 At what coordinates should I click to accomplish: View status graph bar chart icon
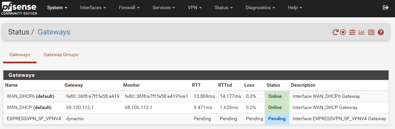(x=362, y=32)
